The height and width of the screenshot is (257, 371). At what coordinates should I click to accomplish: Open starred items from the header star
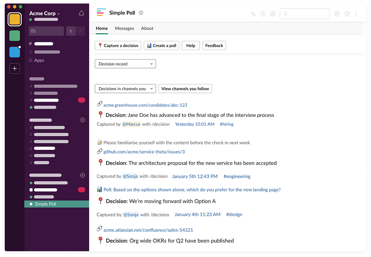click(x=347, y=14)
